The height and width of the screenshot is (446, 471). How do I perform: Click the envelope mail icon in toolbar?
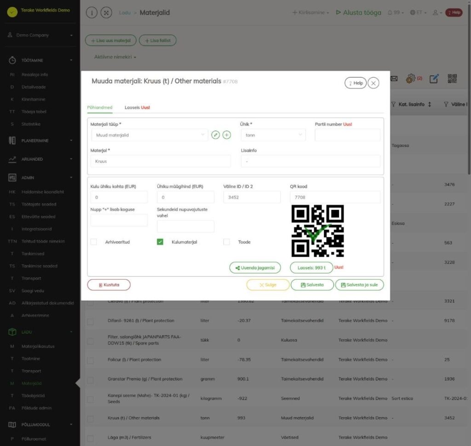point(394,79)
